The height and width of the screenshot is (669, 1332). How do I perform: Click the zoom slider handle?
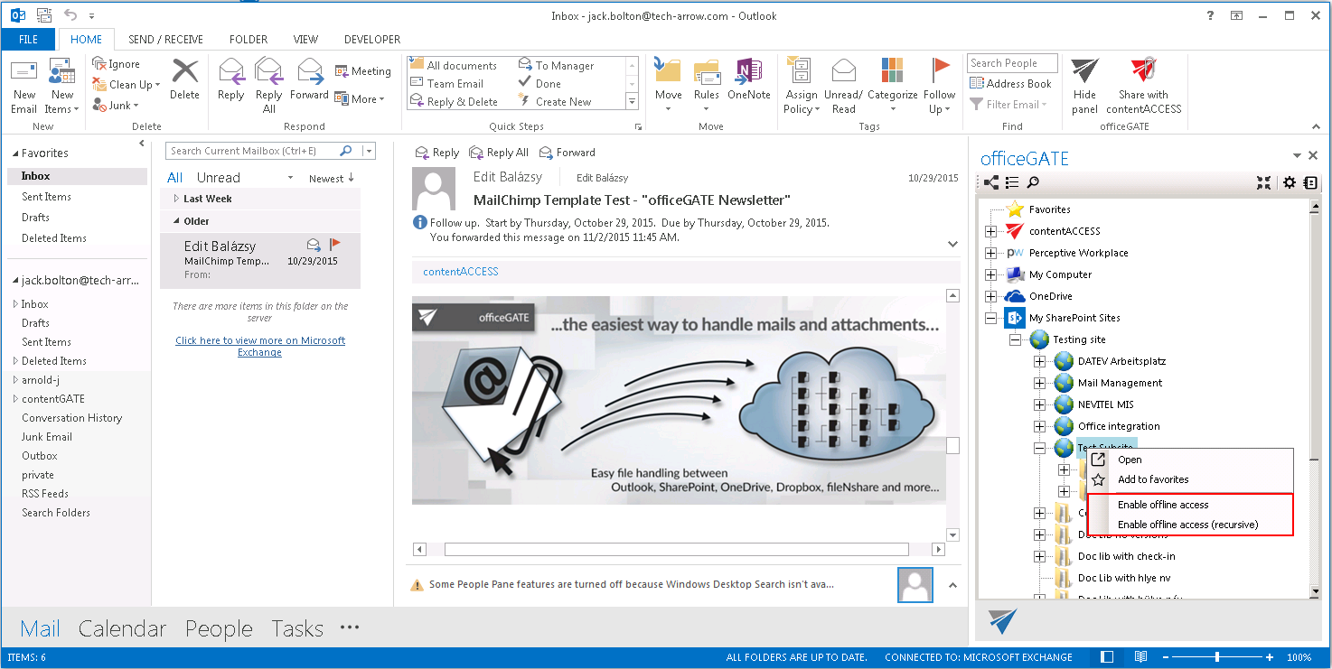(x=1217, y=657)
